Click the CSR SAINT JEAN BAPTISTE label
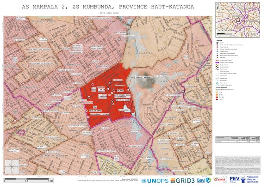Viewport: 262px width, 185px height. (x=40, y=49)
